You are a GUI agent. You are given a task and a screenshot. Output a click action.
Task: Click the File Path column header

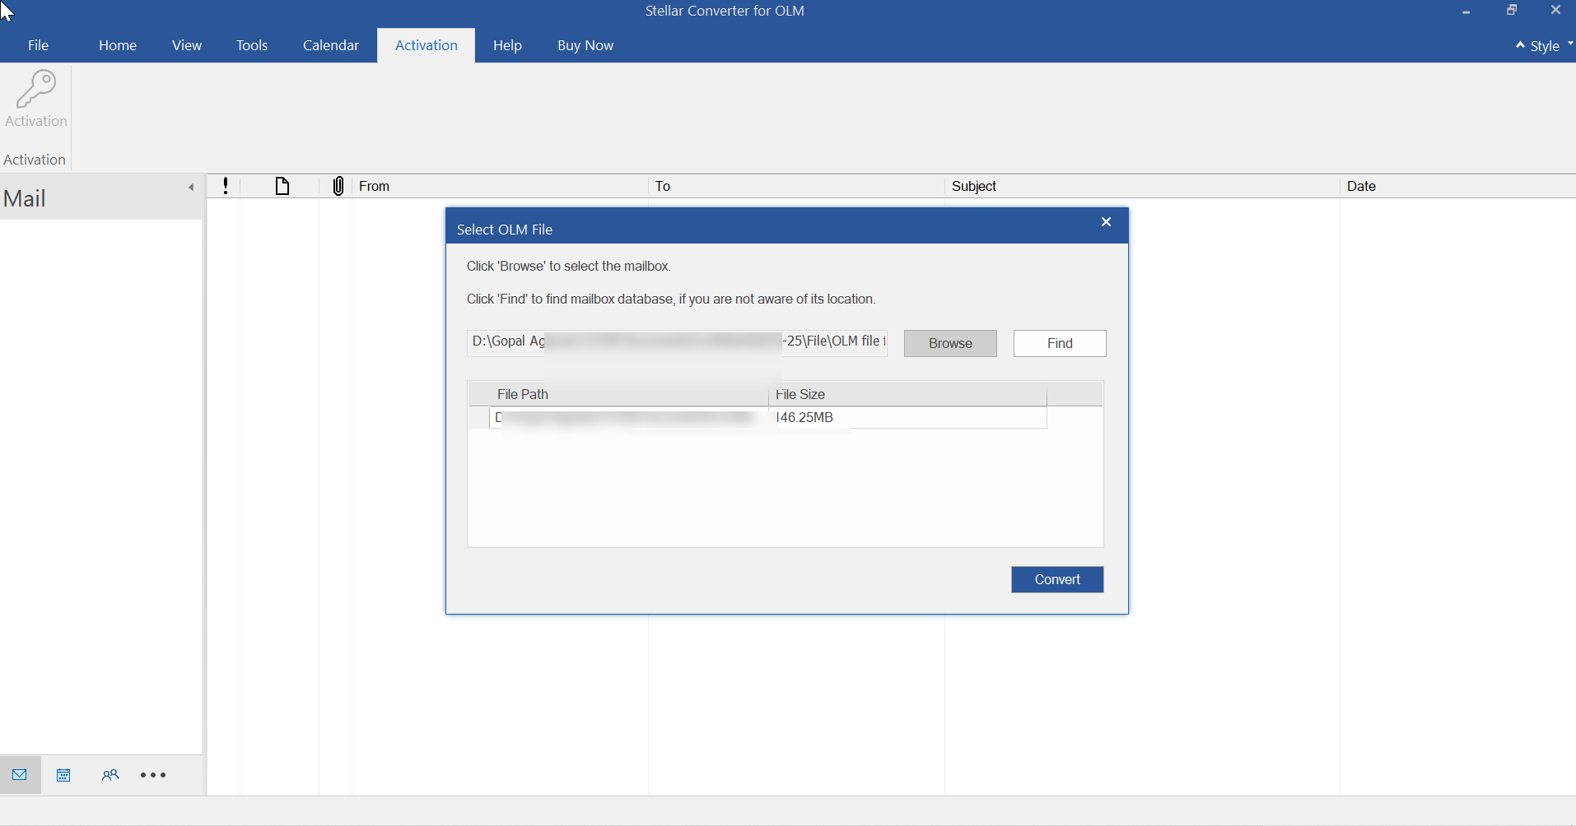629,394
